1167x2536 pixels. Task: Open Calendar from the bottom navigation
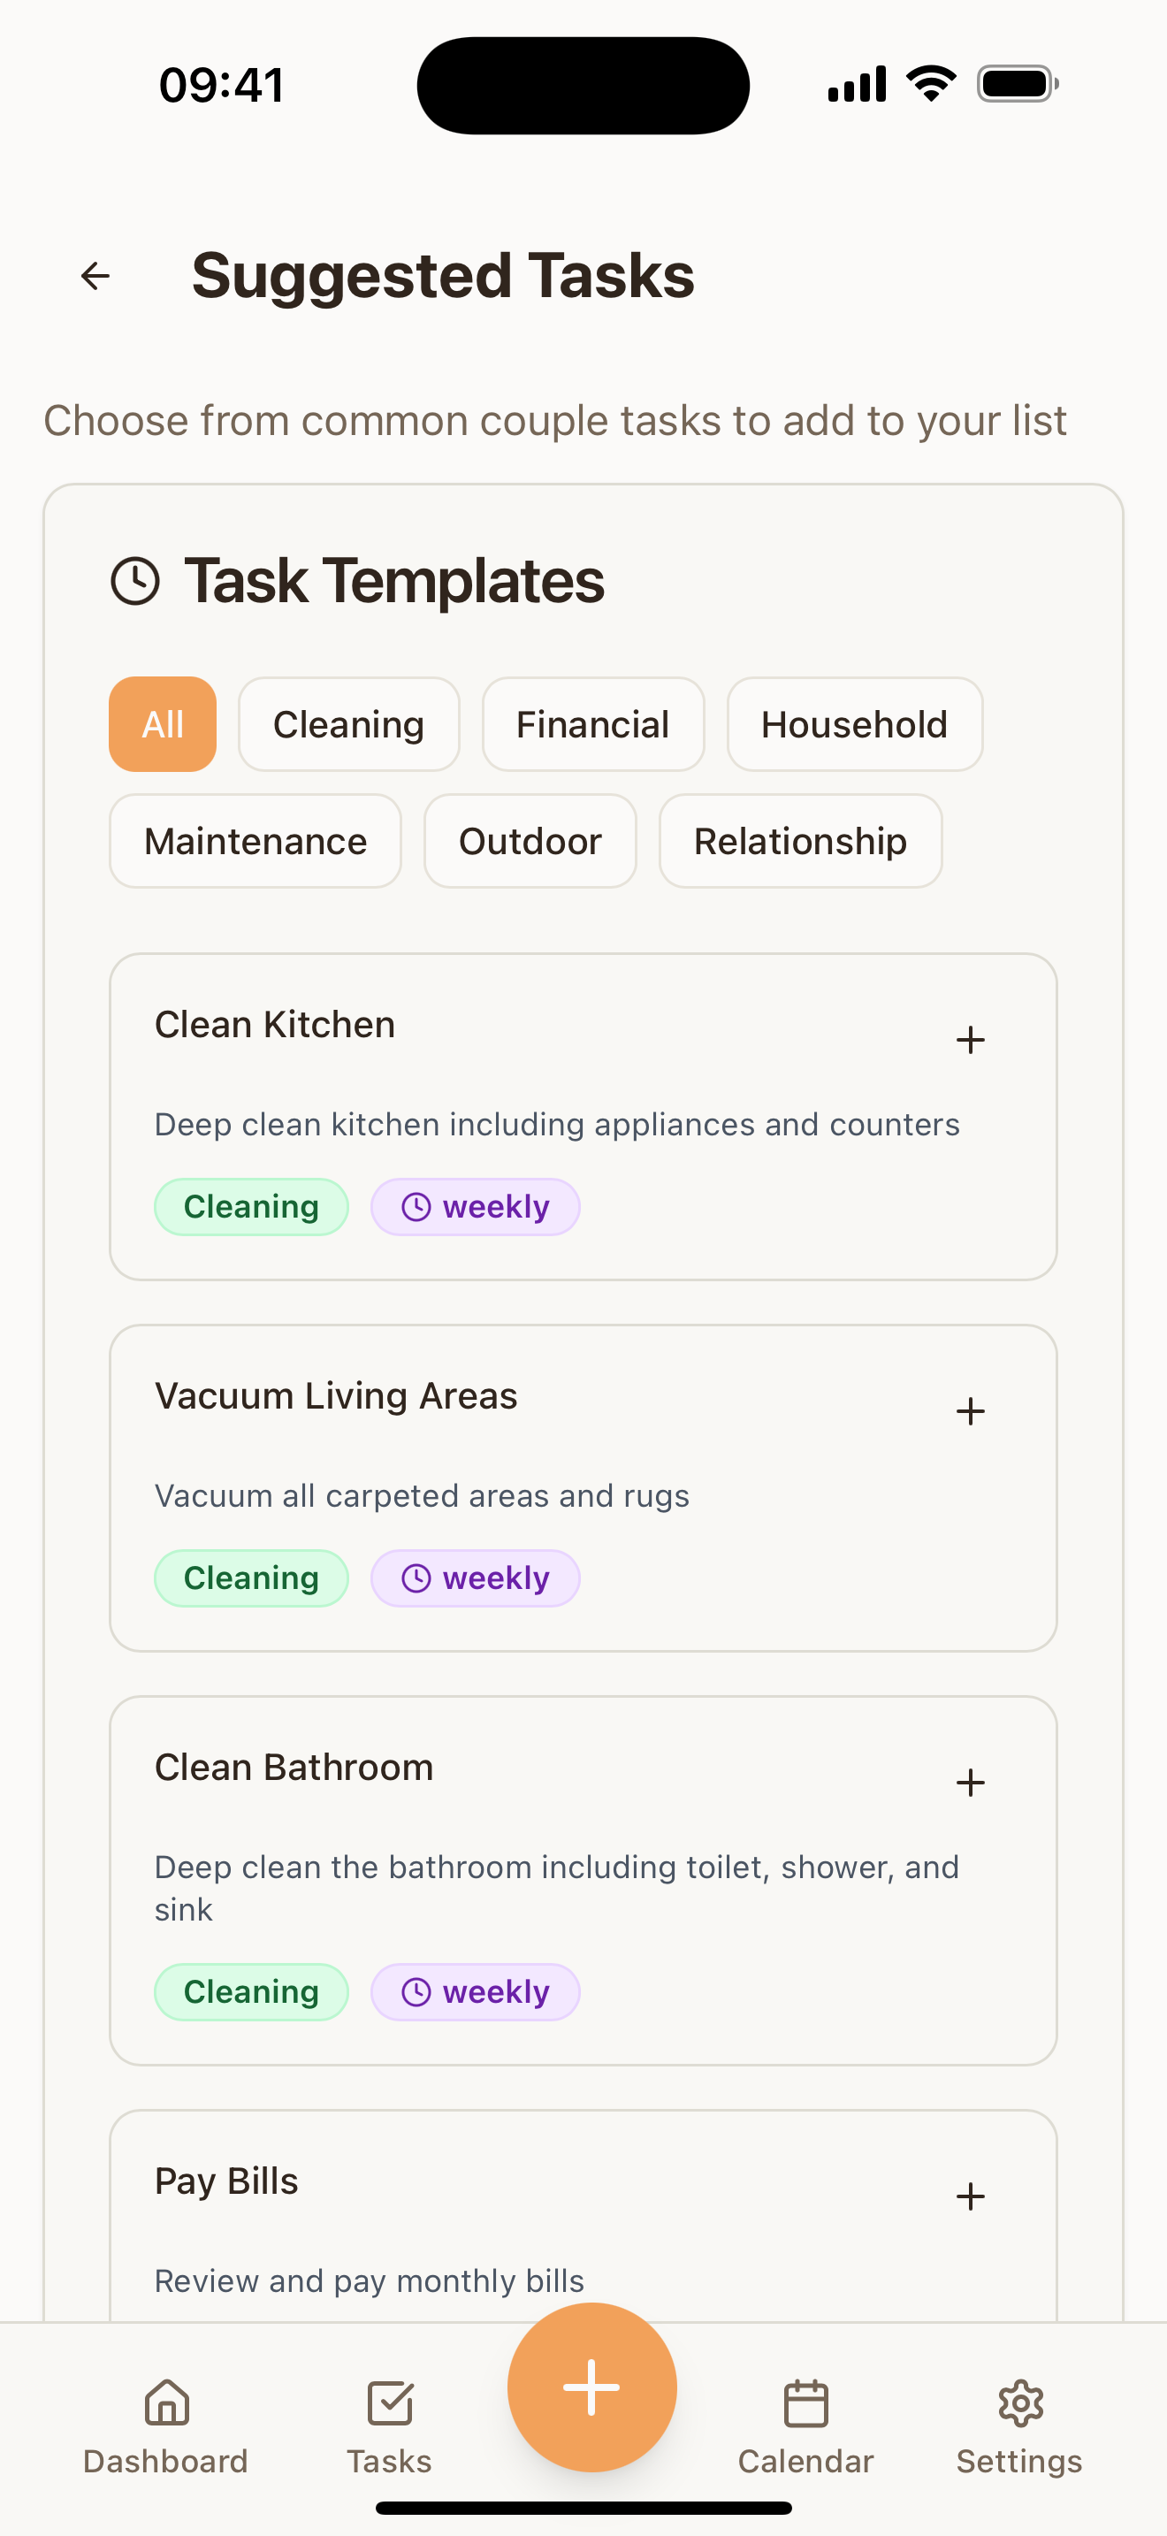(805, 2426)
